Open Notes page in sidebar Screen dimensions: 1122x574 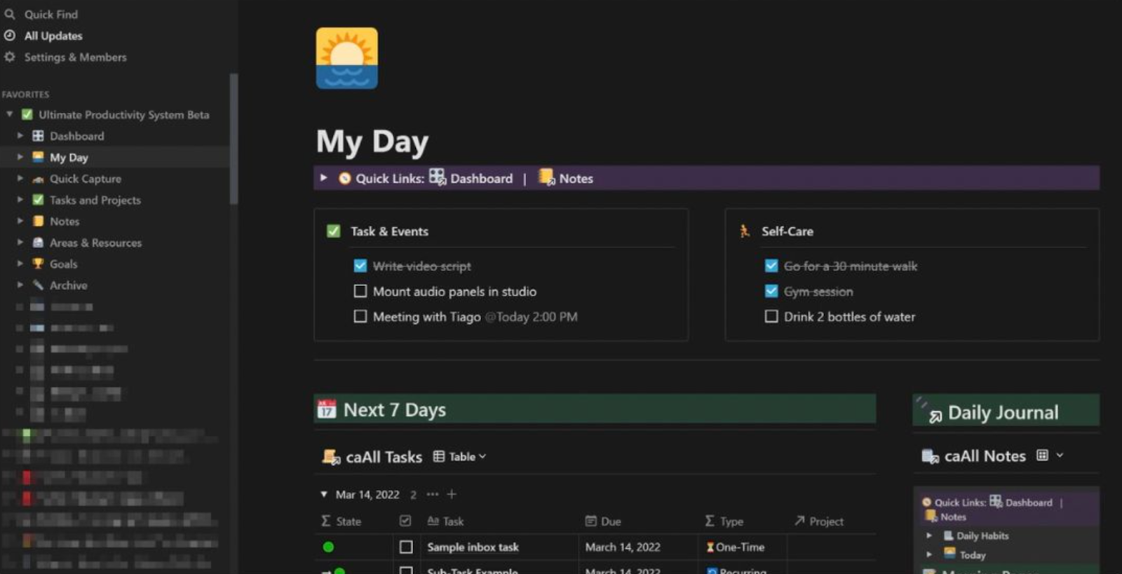65,221
